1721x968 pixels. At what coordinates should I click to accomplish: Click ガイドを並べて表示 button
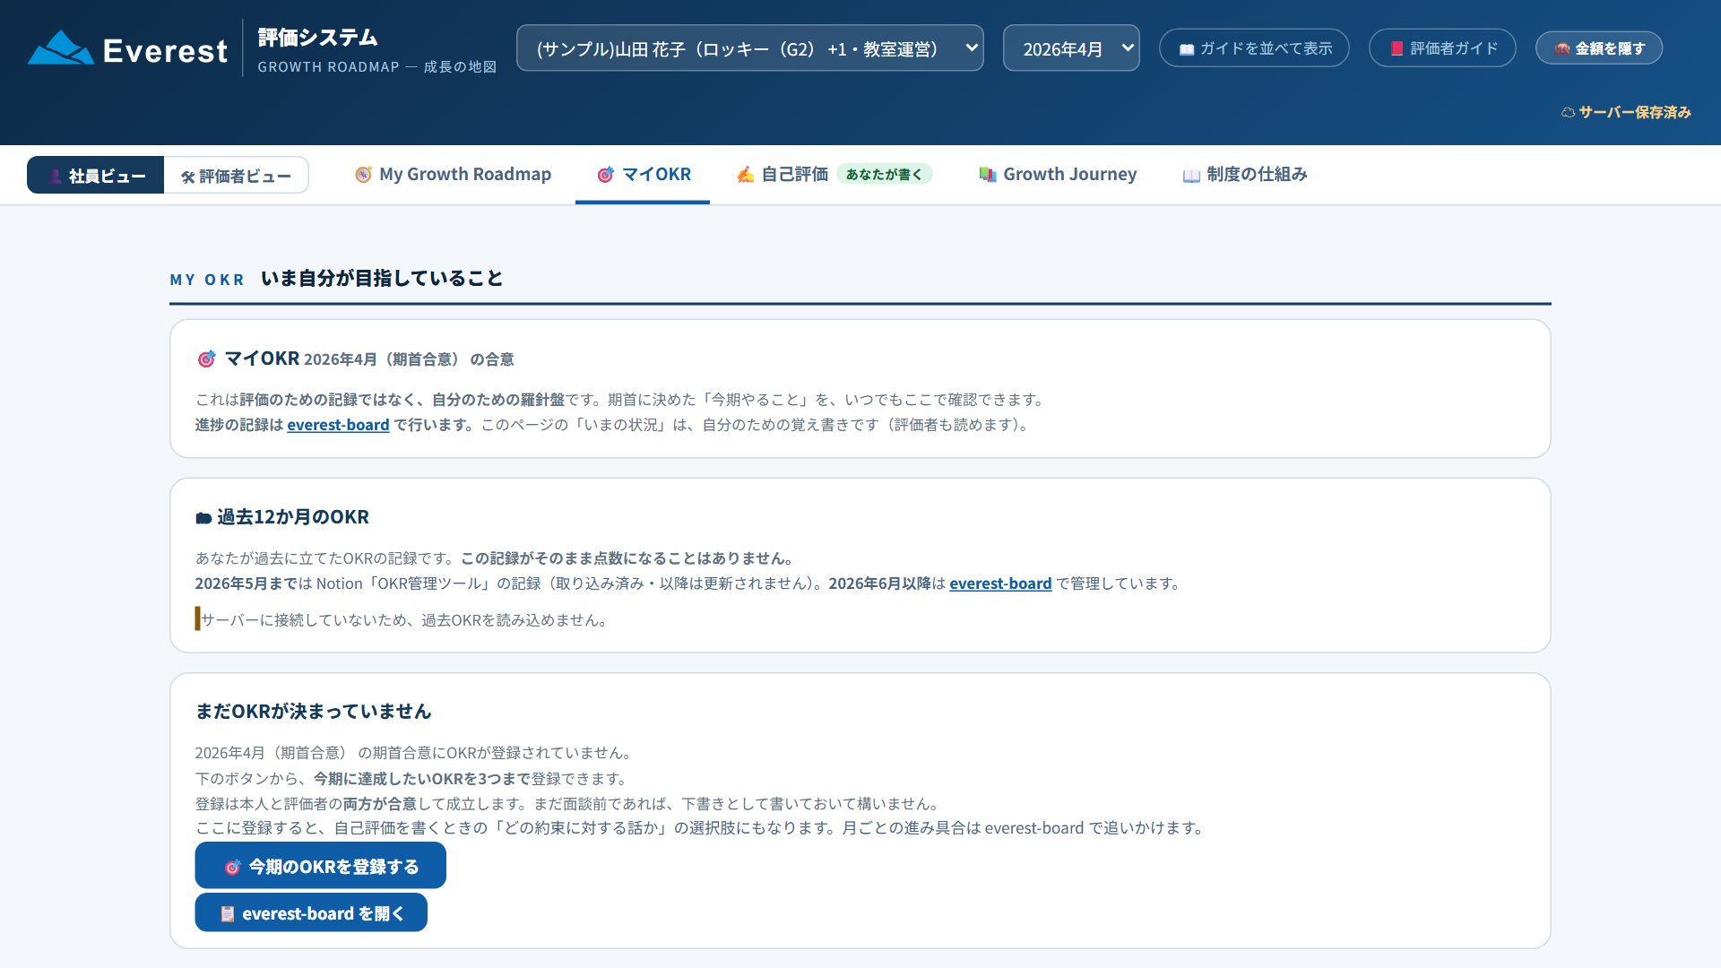pyautogui.click(x=1254, y=48)
